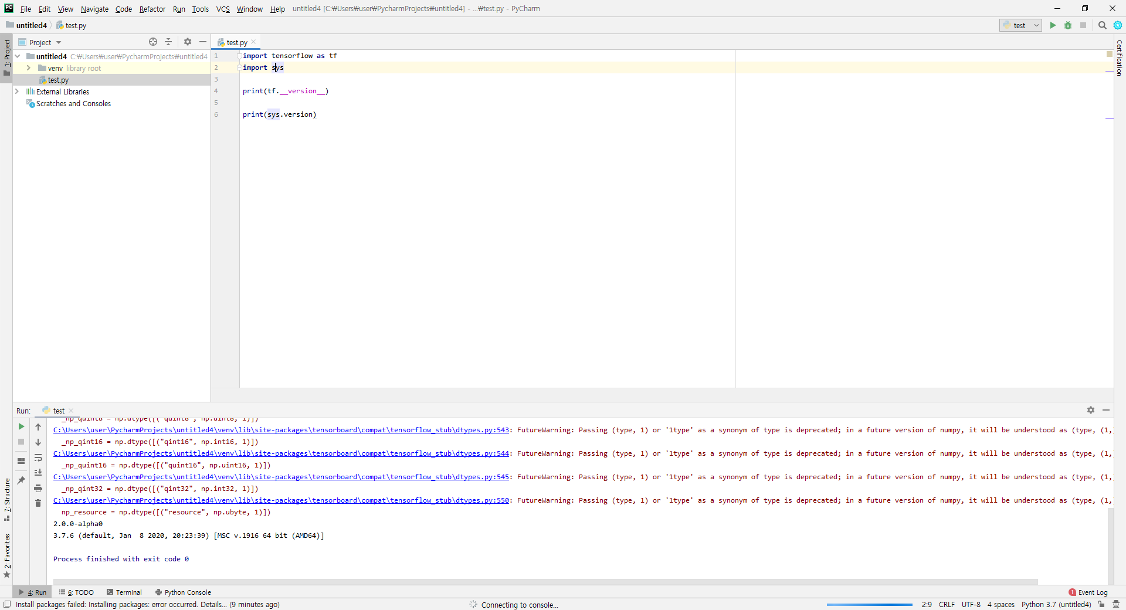Toggle the 4: Run tool window tab
The height and width of the screenshot is (610, 1126).
[x=33, y=592]
